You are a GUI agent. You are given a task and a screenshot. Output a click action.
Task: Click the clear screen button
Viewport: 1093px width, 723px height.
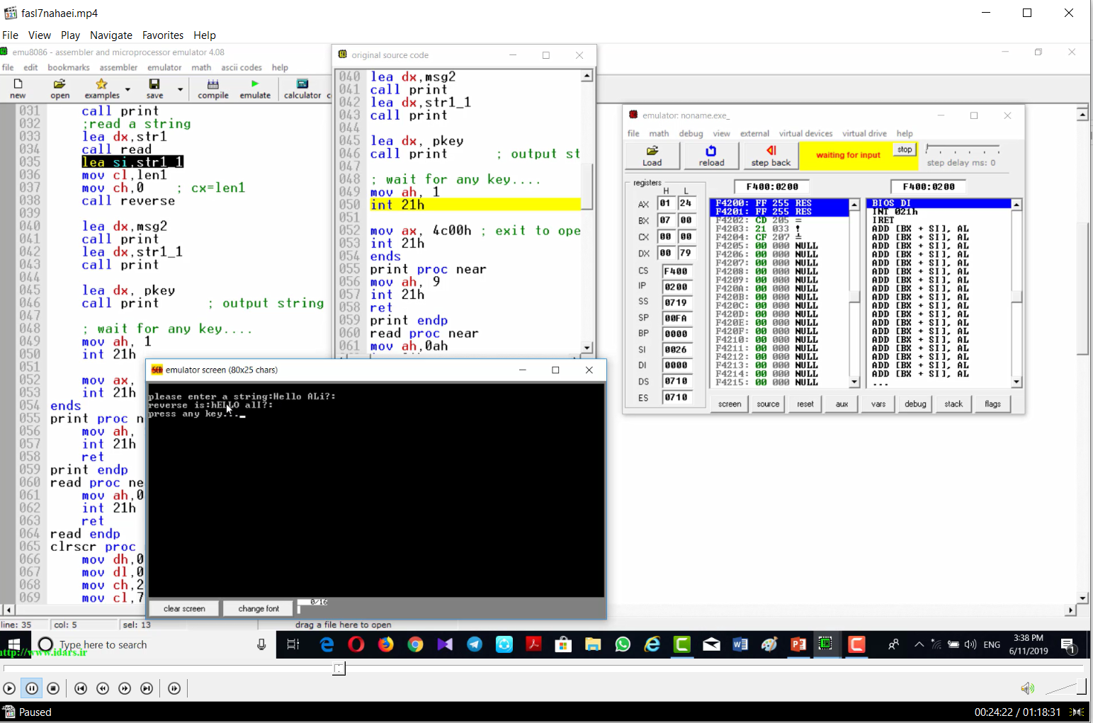point(184,608)
